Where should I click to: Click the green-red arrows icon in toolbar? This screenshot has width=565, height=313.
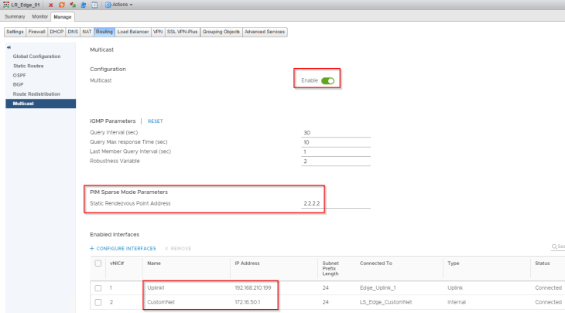[72, 5]
